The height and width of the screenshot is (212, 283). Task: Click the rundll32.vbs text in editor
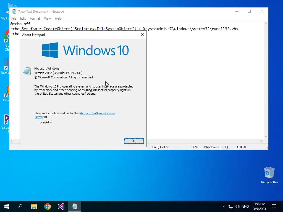pyautogui.click(x=225, y=29)
